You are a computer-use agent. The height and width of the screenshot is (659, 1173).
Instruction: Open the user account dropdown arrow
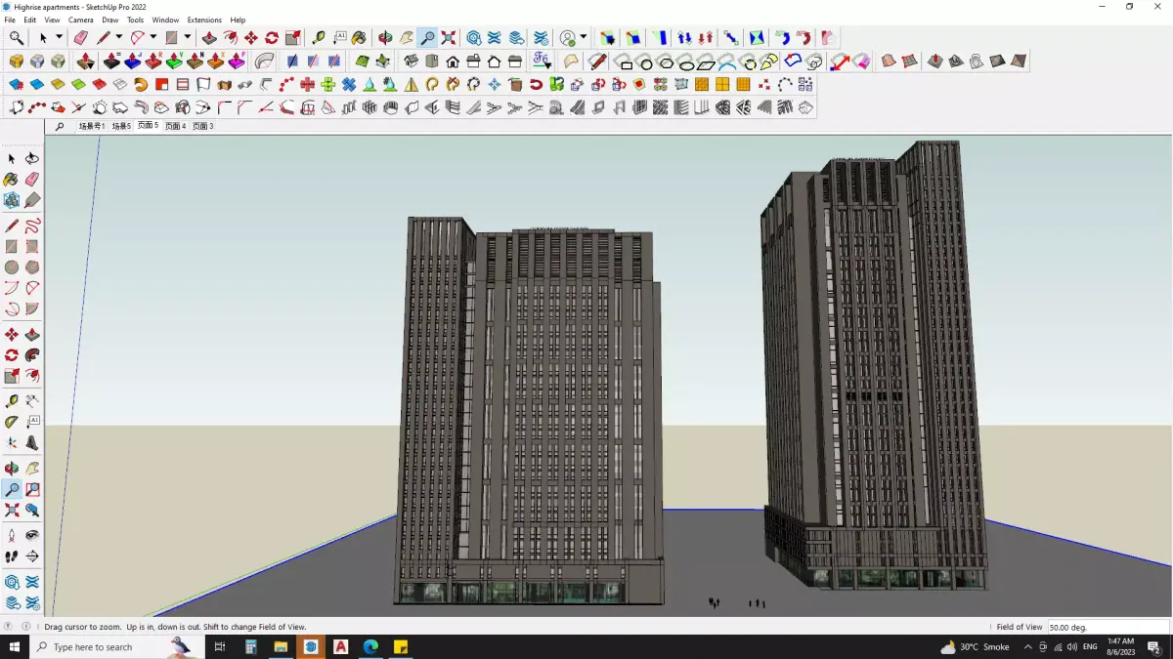pos(584,38)
